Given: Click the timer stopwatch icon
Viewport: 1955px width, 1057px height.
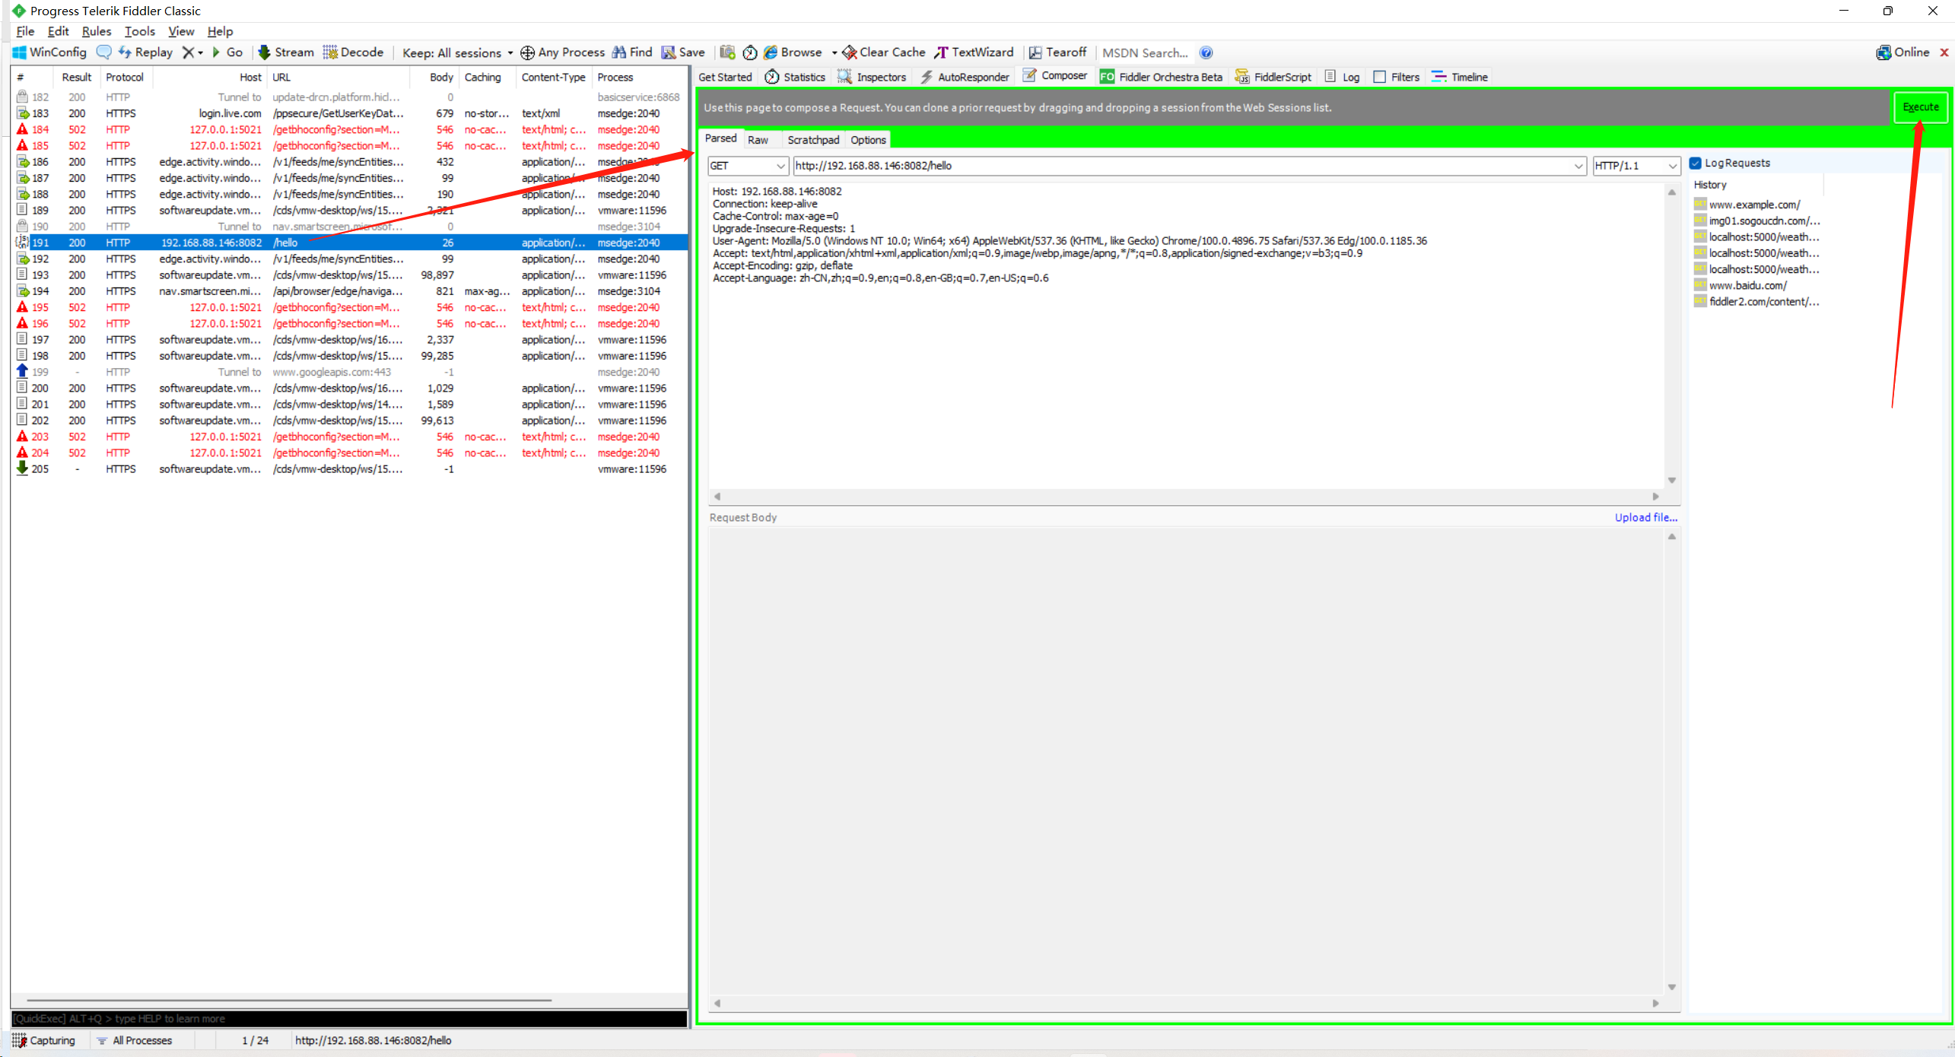Looking at the screenshot, I should click(750, 52).
